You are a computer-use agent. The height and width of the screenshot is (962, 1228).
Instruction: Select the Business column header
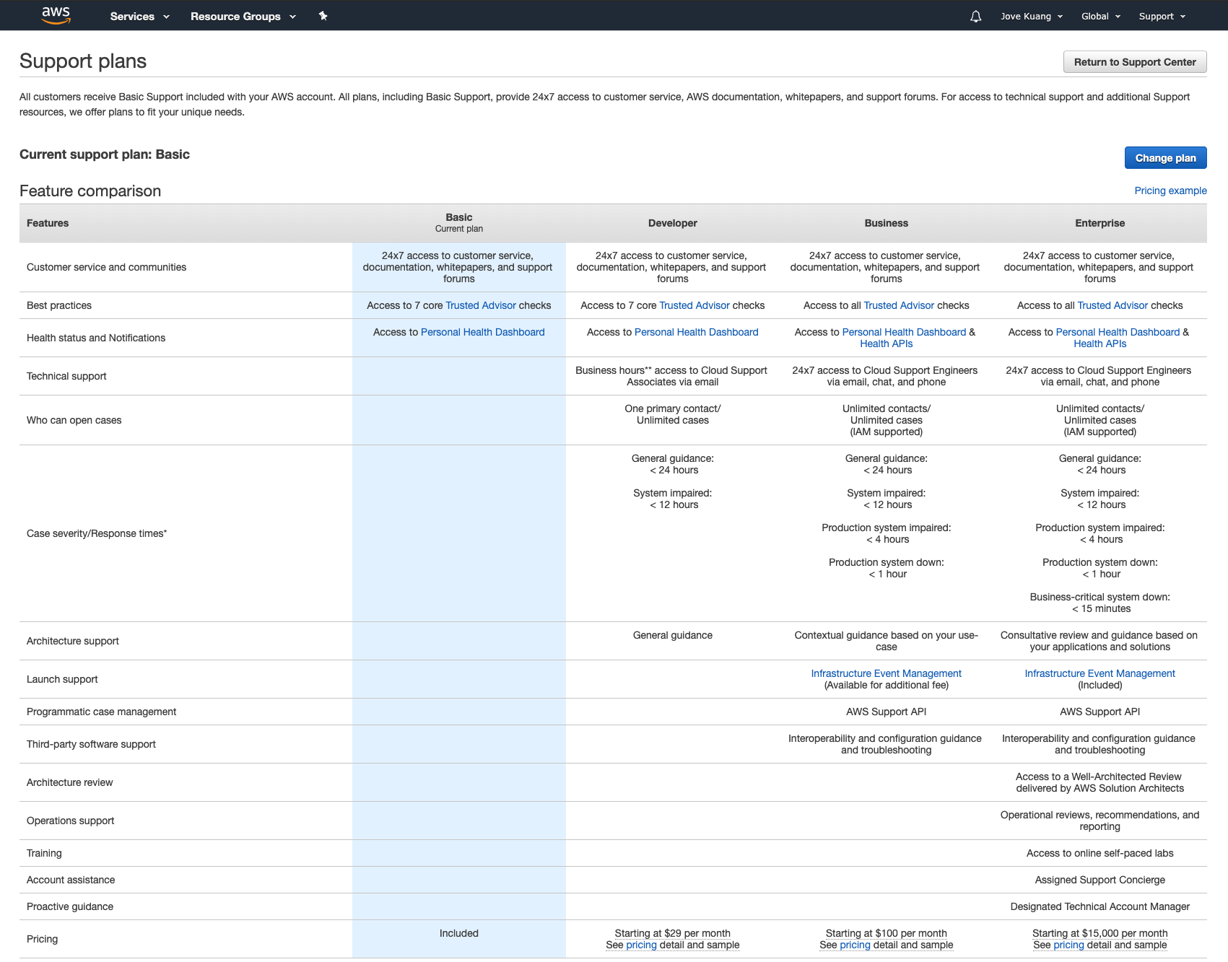(x=886, y=223)
